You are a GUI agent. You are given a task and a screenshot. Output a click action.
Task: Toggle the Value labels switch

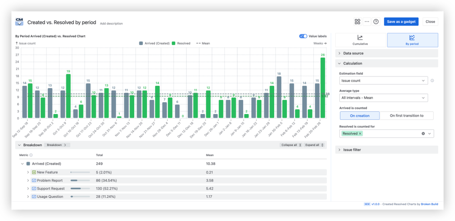click(x=303, y=36)
